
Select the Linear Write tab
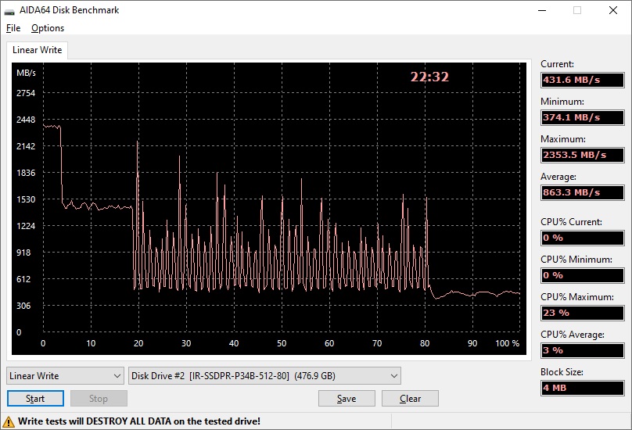(37, 50)
